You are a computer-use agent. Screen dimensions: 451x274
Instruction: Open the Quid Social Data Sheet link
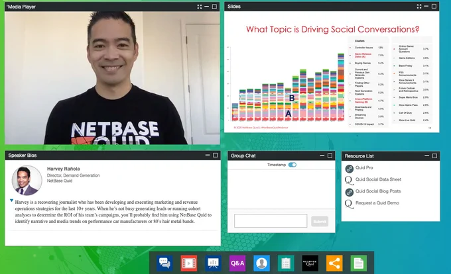coord(378,179)
